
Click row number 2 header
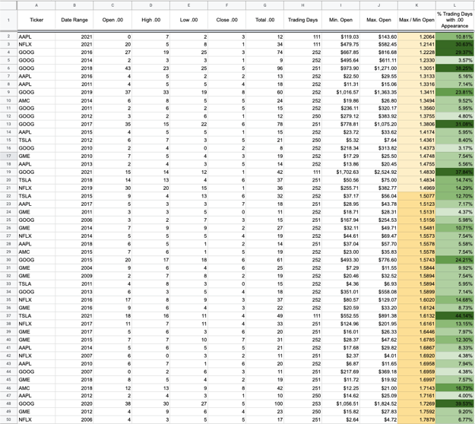[x=8, y=36]
